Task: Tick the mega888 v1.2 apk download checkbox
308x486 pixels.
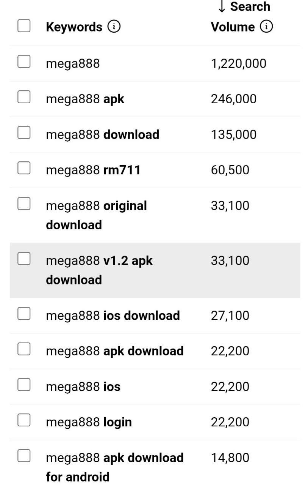Action: click(24, 259)
